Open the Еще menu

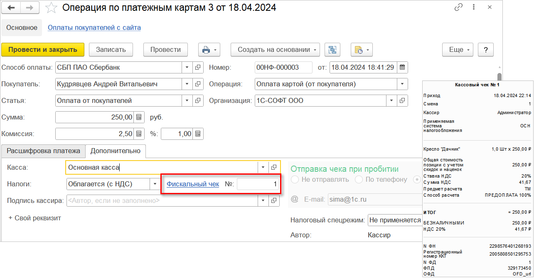point(458,50)
